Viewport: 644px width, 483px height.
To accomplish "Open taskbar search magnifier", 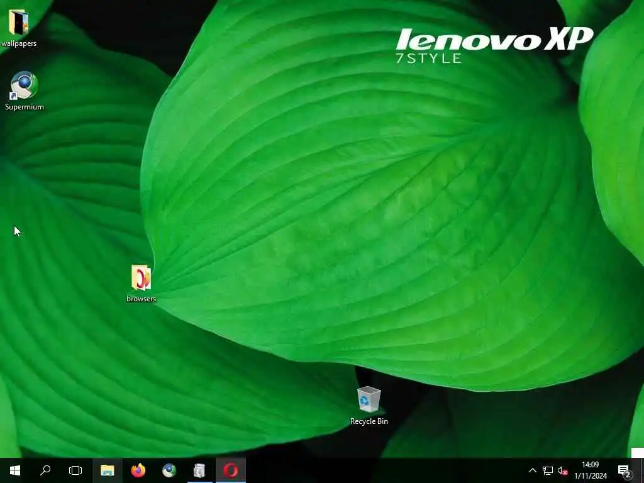I will (x=45, y=470).
